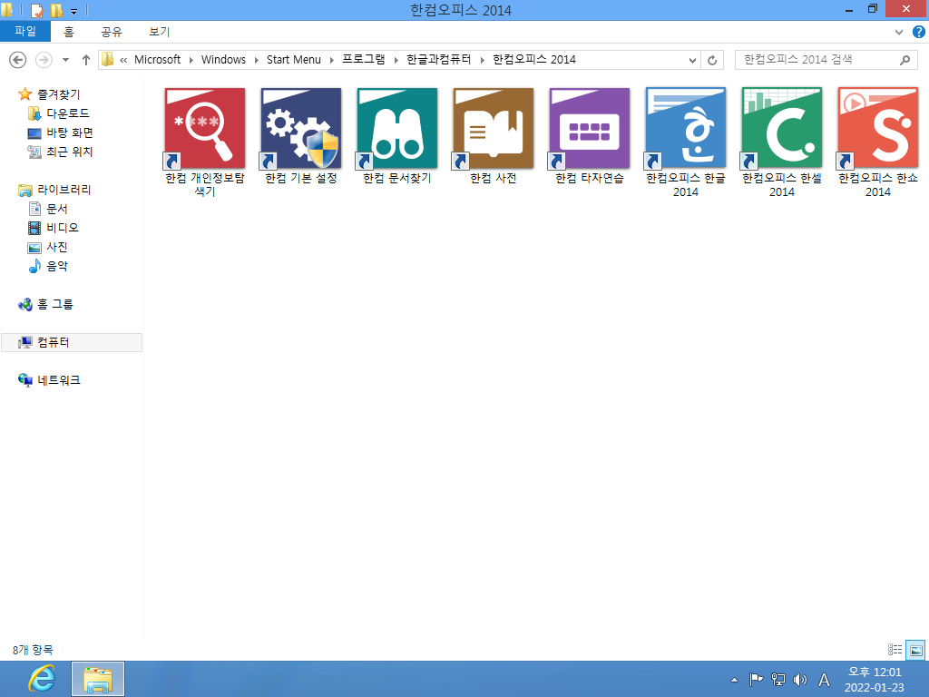929x697 pixels.
Task: Click Microsoft in address breadcrumb
Action: [x=158, y=59]
